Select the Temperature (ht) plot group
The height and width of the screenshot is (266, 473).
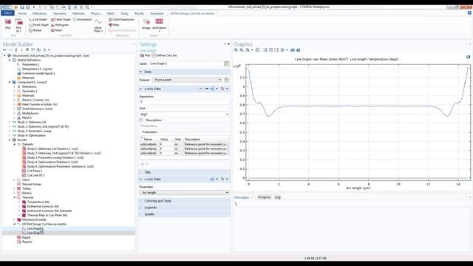[38, 202]
